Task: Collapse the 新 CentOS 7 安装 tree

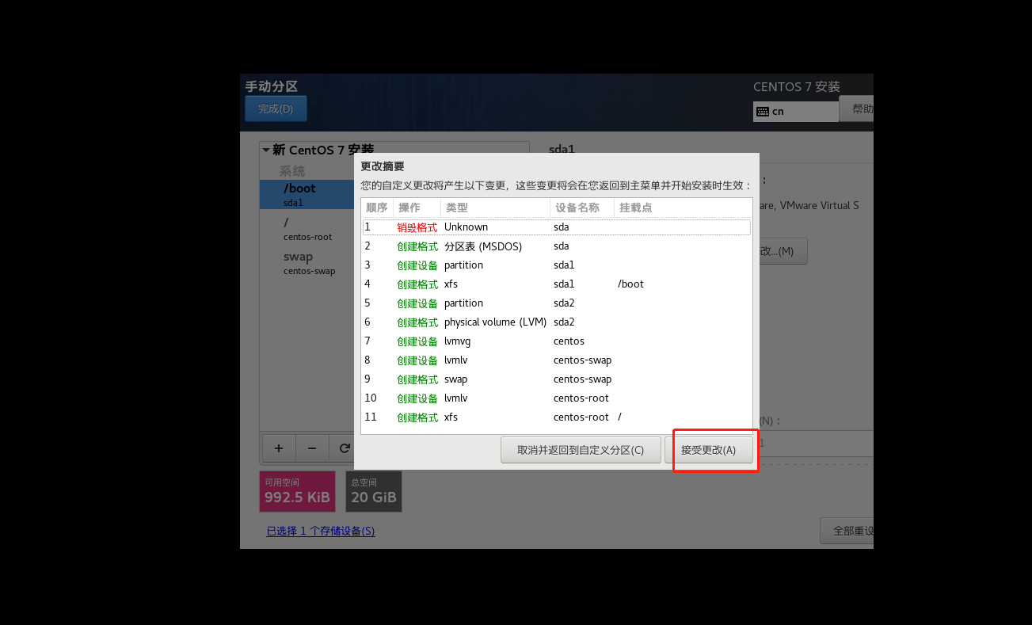Action: (266, 150)
